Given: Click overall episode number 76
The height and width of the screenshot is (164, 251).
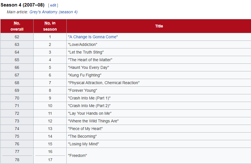Looking at the screenshot, I should click(x=17, y=144).
